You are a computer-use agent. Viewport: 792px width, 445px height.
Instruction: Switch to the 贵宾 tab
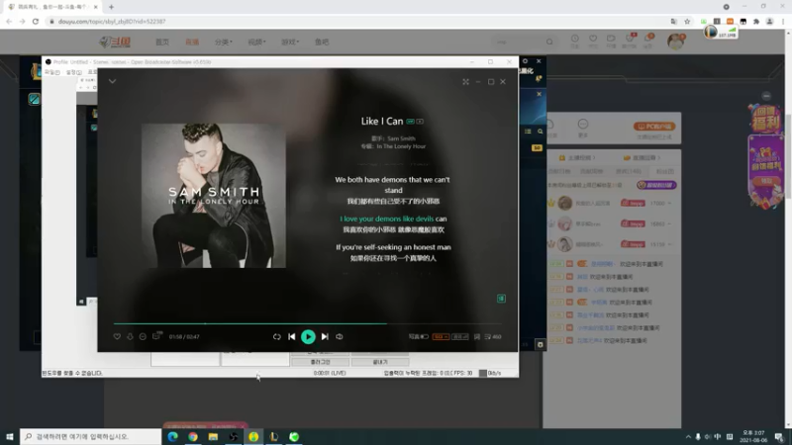pyautogui.click(x=628, y=171)
